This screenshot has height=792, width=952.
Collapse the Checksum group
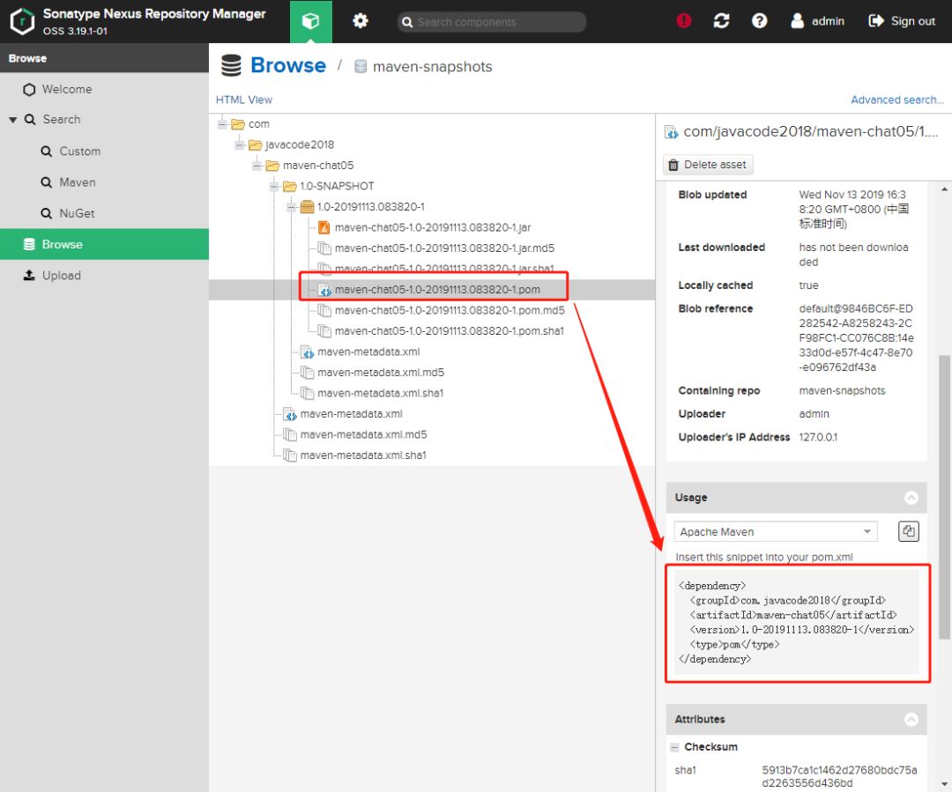tap(673, 747)
